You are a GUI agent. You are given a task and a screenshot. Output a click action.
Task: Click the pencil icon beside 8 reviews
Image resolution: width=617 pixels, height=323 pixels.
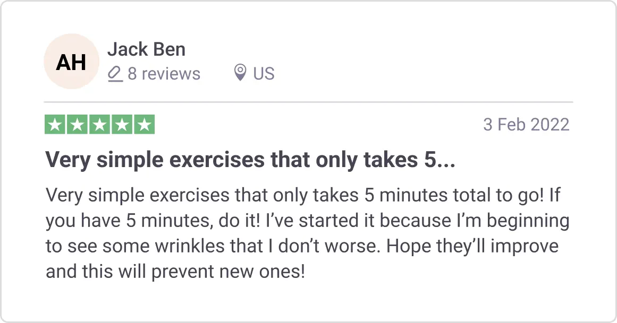coord(115,74)
